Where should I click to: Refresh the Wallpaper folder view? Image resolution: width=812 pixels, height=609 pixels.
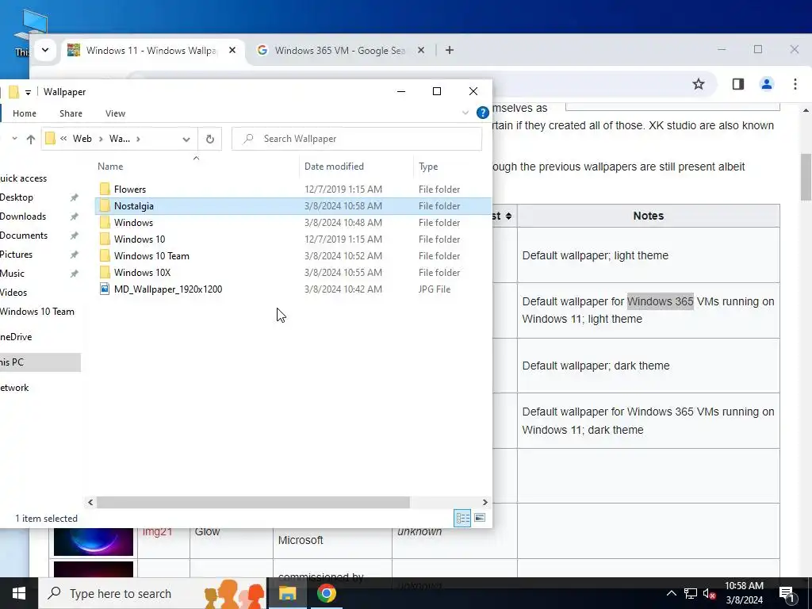point(209,139)
